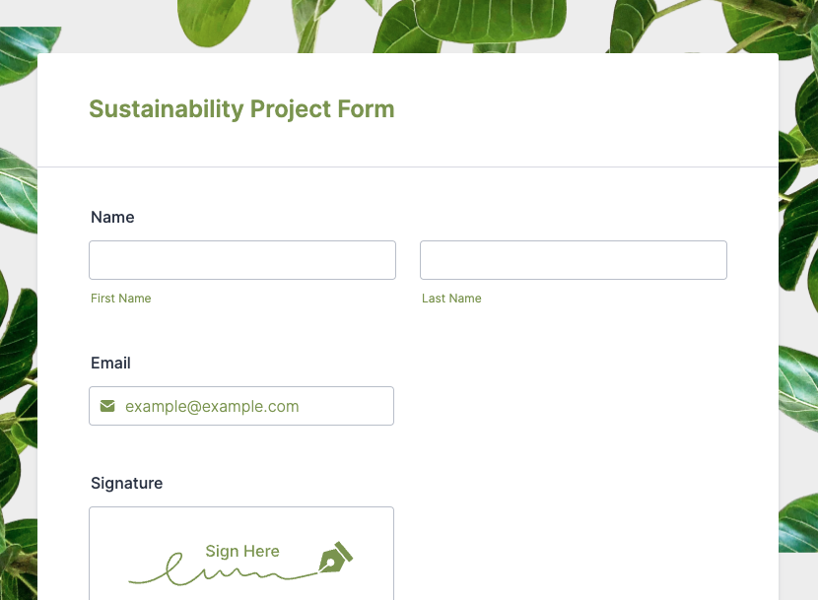Click the "First Name" sublabel

click(120, 299)
